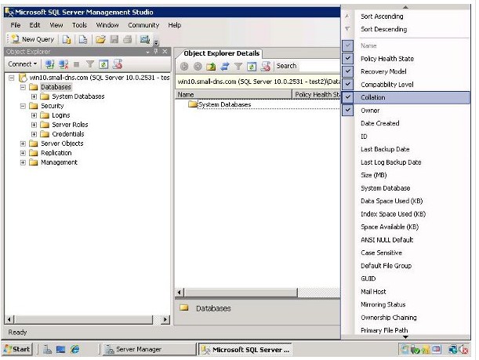Expand the Server Roles tree node

coord(34,125)
